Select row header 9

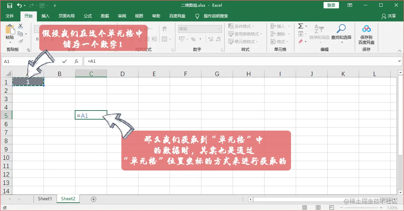[x=6, y=149]
